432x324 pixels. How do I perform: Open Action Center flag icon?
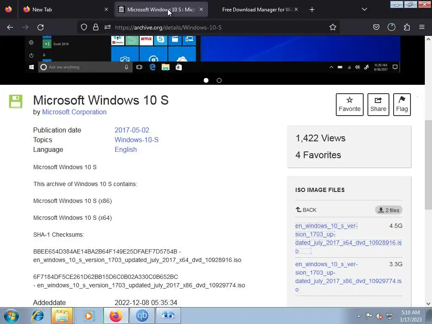(x=369, y=316)
